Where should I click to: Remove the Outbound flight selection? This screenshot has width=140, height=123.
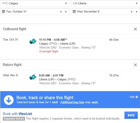coord(136,29)
